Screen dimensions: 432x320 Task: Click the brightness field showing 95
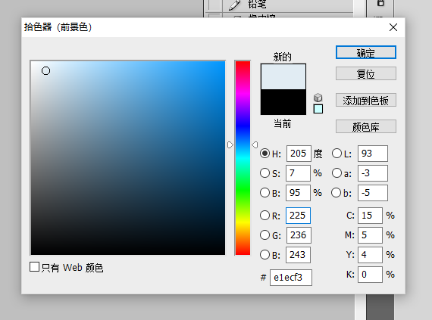coord(298,193)
